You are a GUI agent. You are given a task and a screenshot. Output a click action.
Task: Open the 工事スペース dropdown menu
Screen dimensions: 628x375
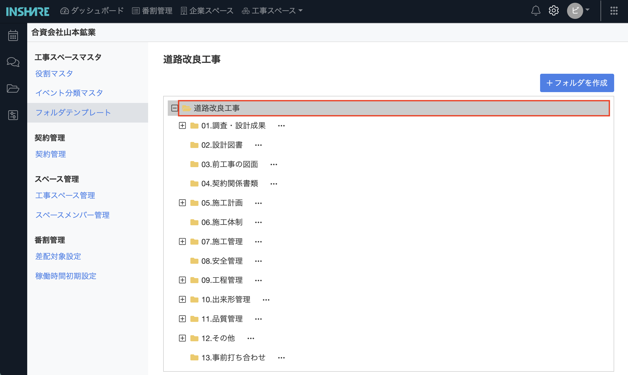(x=272, y=11)
